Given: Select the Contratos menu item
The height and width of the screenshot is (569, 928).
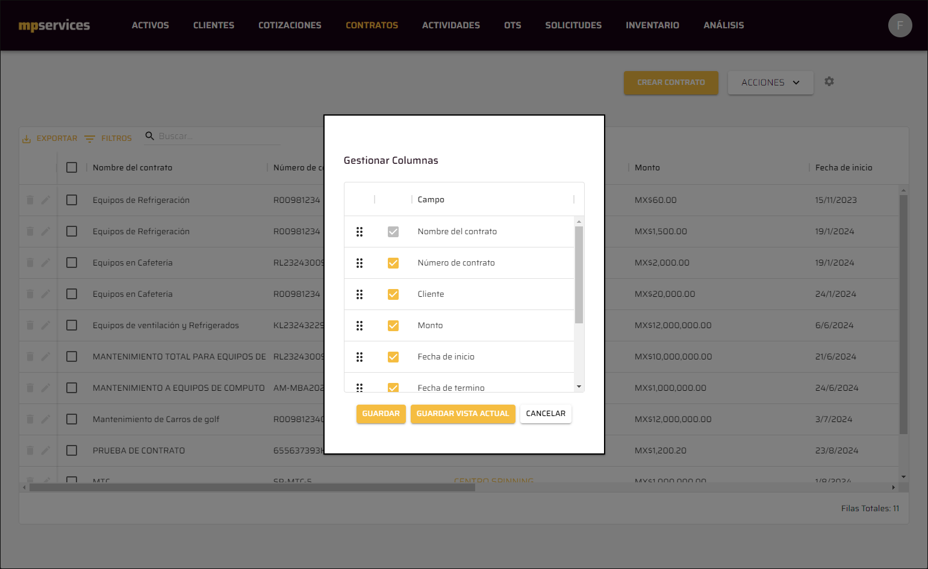Looking at the screenshot, I should point(372,25).
